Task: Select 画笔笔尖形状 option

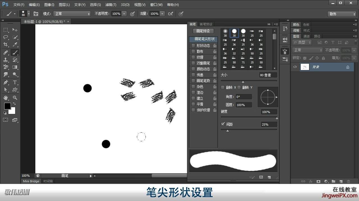Action: pyautogui.click(x=204, y=39)
